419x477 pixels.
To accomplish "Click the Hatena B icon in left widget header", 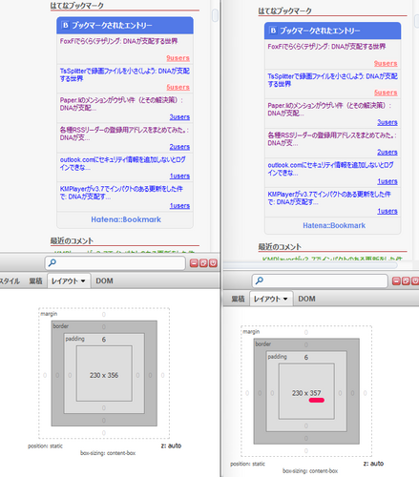I will click(x=65, y=25).
